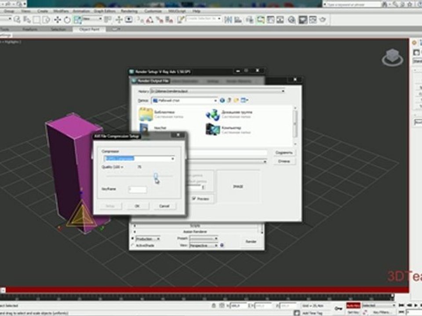
Task: Open the view menu icon in file dialog
Action: point(244,100)
